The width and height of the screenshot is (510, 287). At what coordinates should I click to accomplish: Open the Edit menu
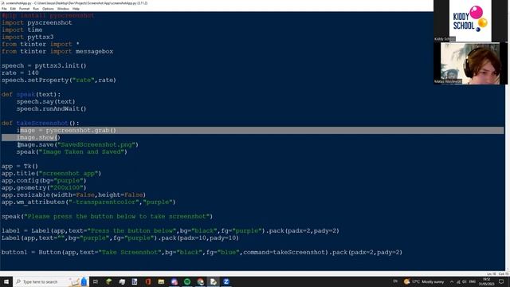(13, 9)
